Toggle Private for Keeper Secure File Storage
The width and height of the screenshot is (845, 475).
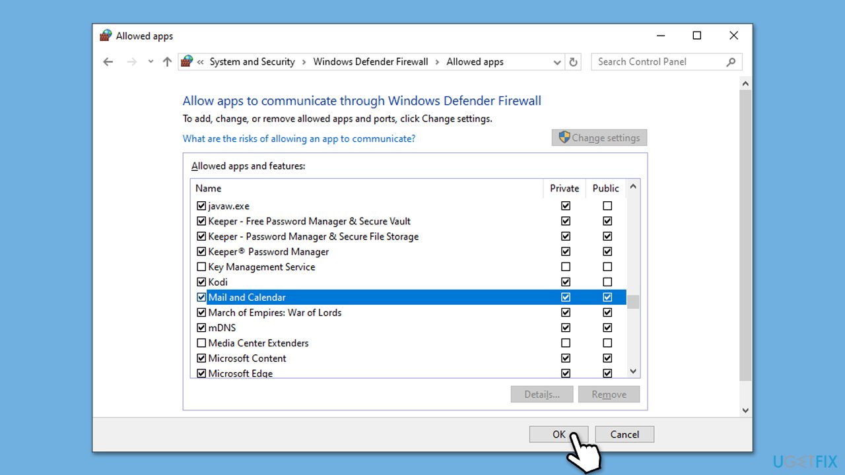pos(566,236)
